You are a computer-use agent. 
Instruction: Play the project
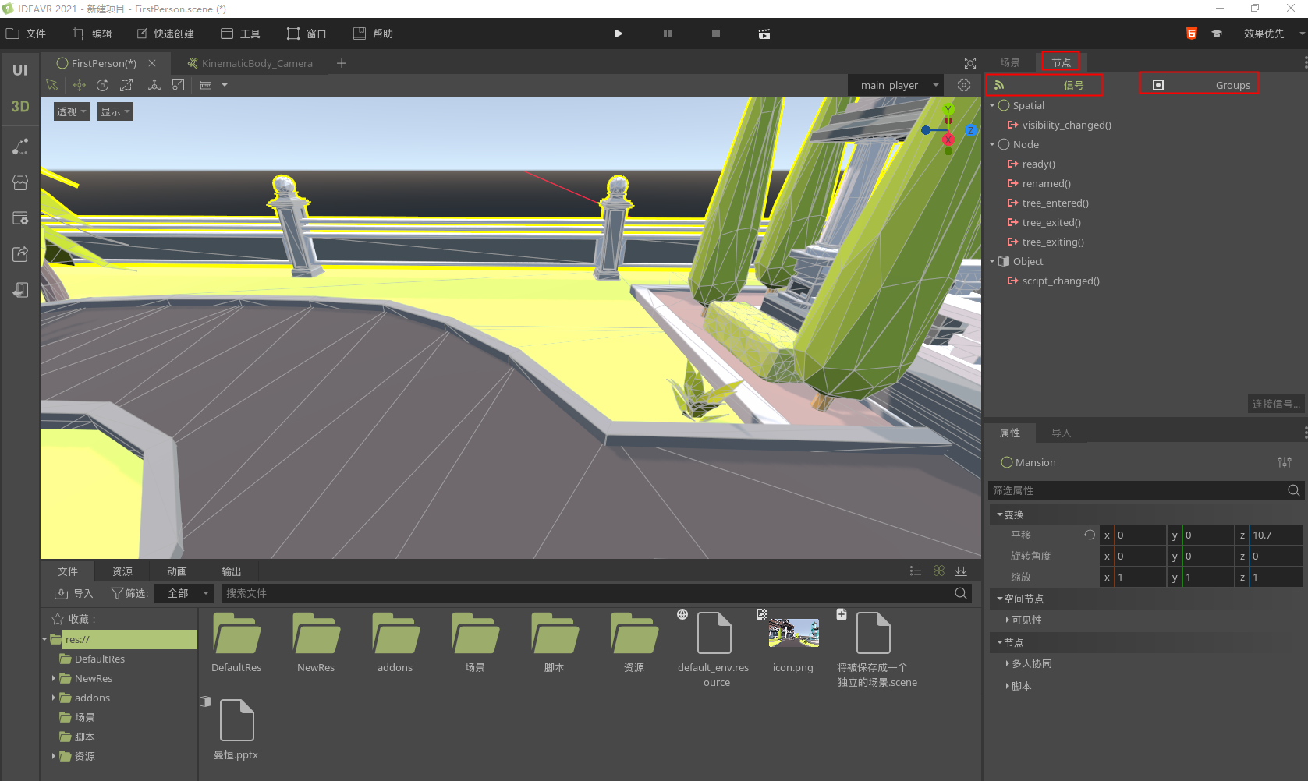coord(619,34)
